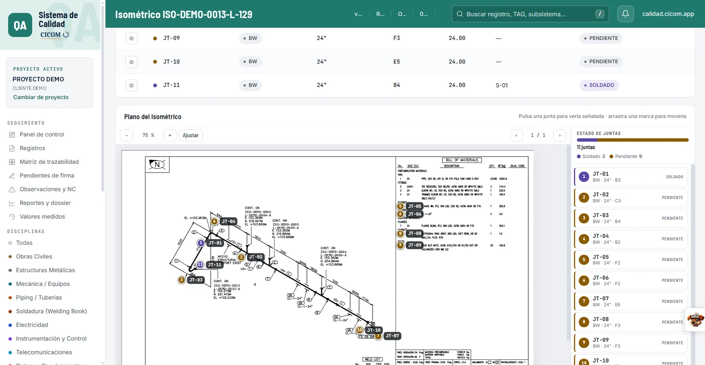Click the joints status progress bar
The width and height of the screenshot is (705, 365).
click(633, 140)
